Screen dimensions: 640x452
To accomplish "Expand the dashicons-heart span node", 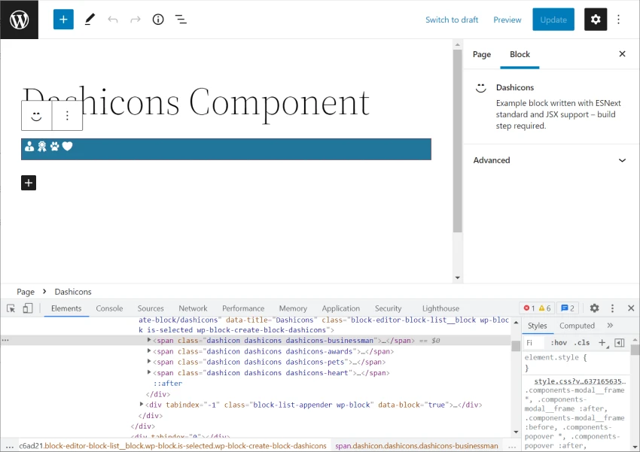I will [149, 372].
